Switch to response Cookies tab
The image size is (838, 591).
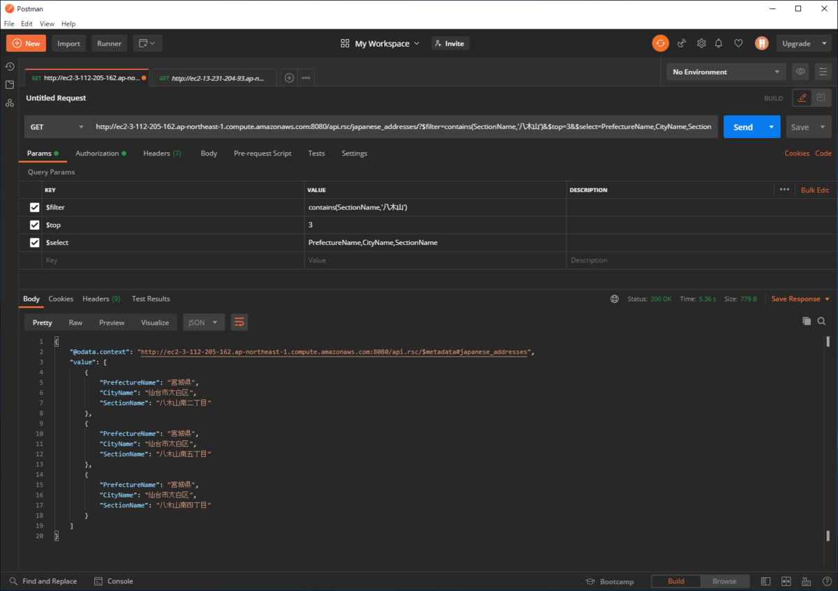61,299
